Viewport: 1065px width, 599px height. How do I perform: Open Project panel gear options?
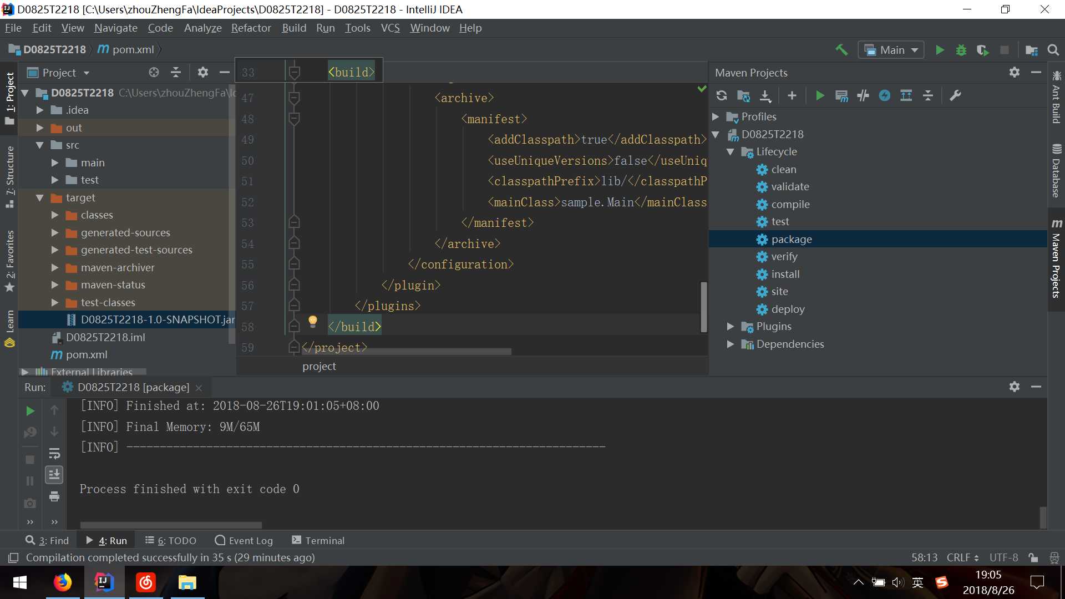tap(203, 72)
